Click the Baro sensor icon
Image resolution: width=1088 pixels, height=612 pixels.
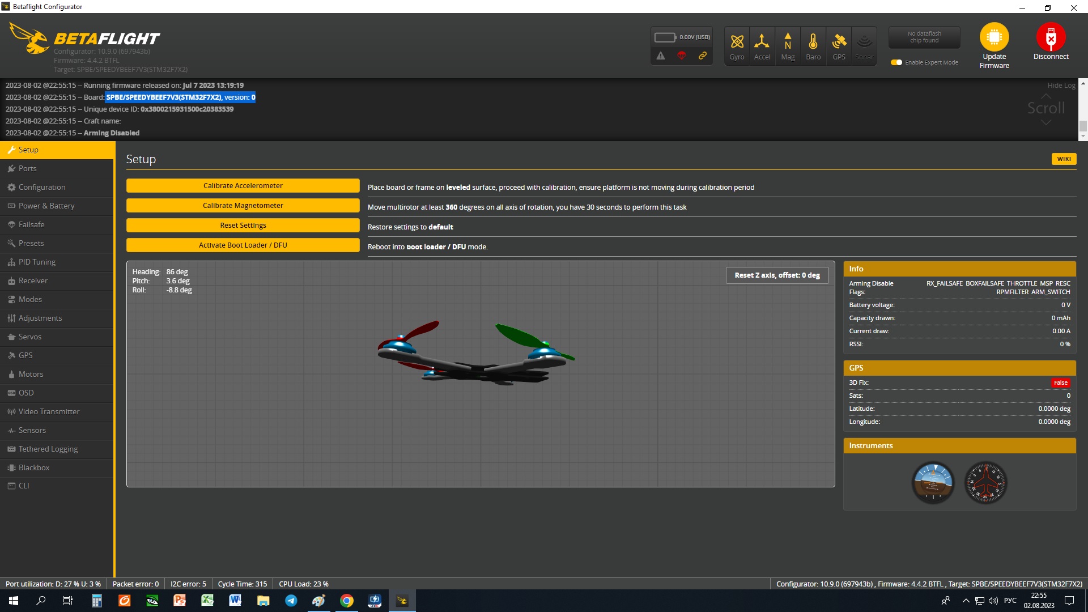point(813,42)
